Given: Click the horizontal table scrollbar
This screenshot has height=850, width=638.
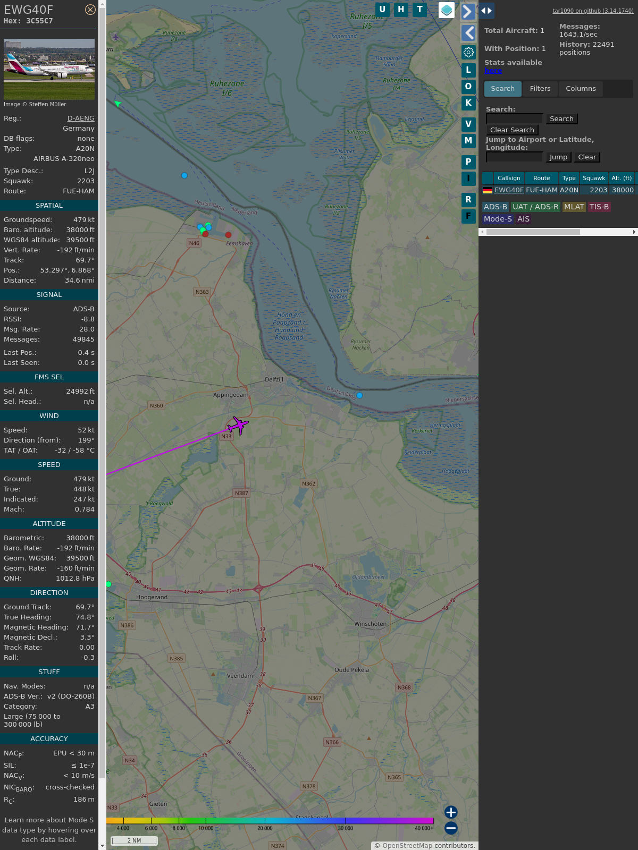Looking at the screenshot, I should (533, 232).
